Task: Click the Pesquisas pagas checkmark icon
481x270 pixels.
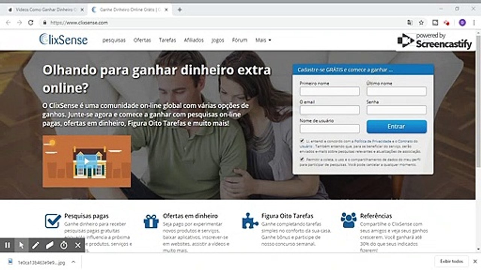Action: pyautogui.click(x=53, y=220)
